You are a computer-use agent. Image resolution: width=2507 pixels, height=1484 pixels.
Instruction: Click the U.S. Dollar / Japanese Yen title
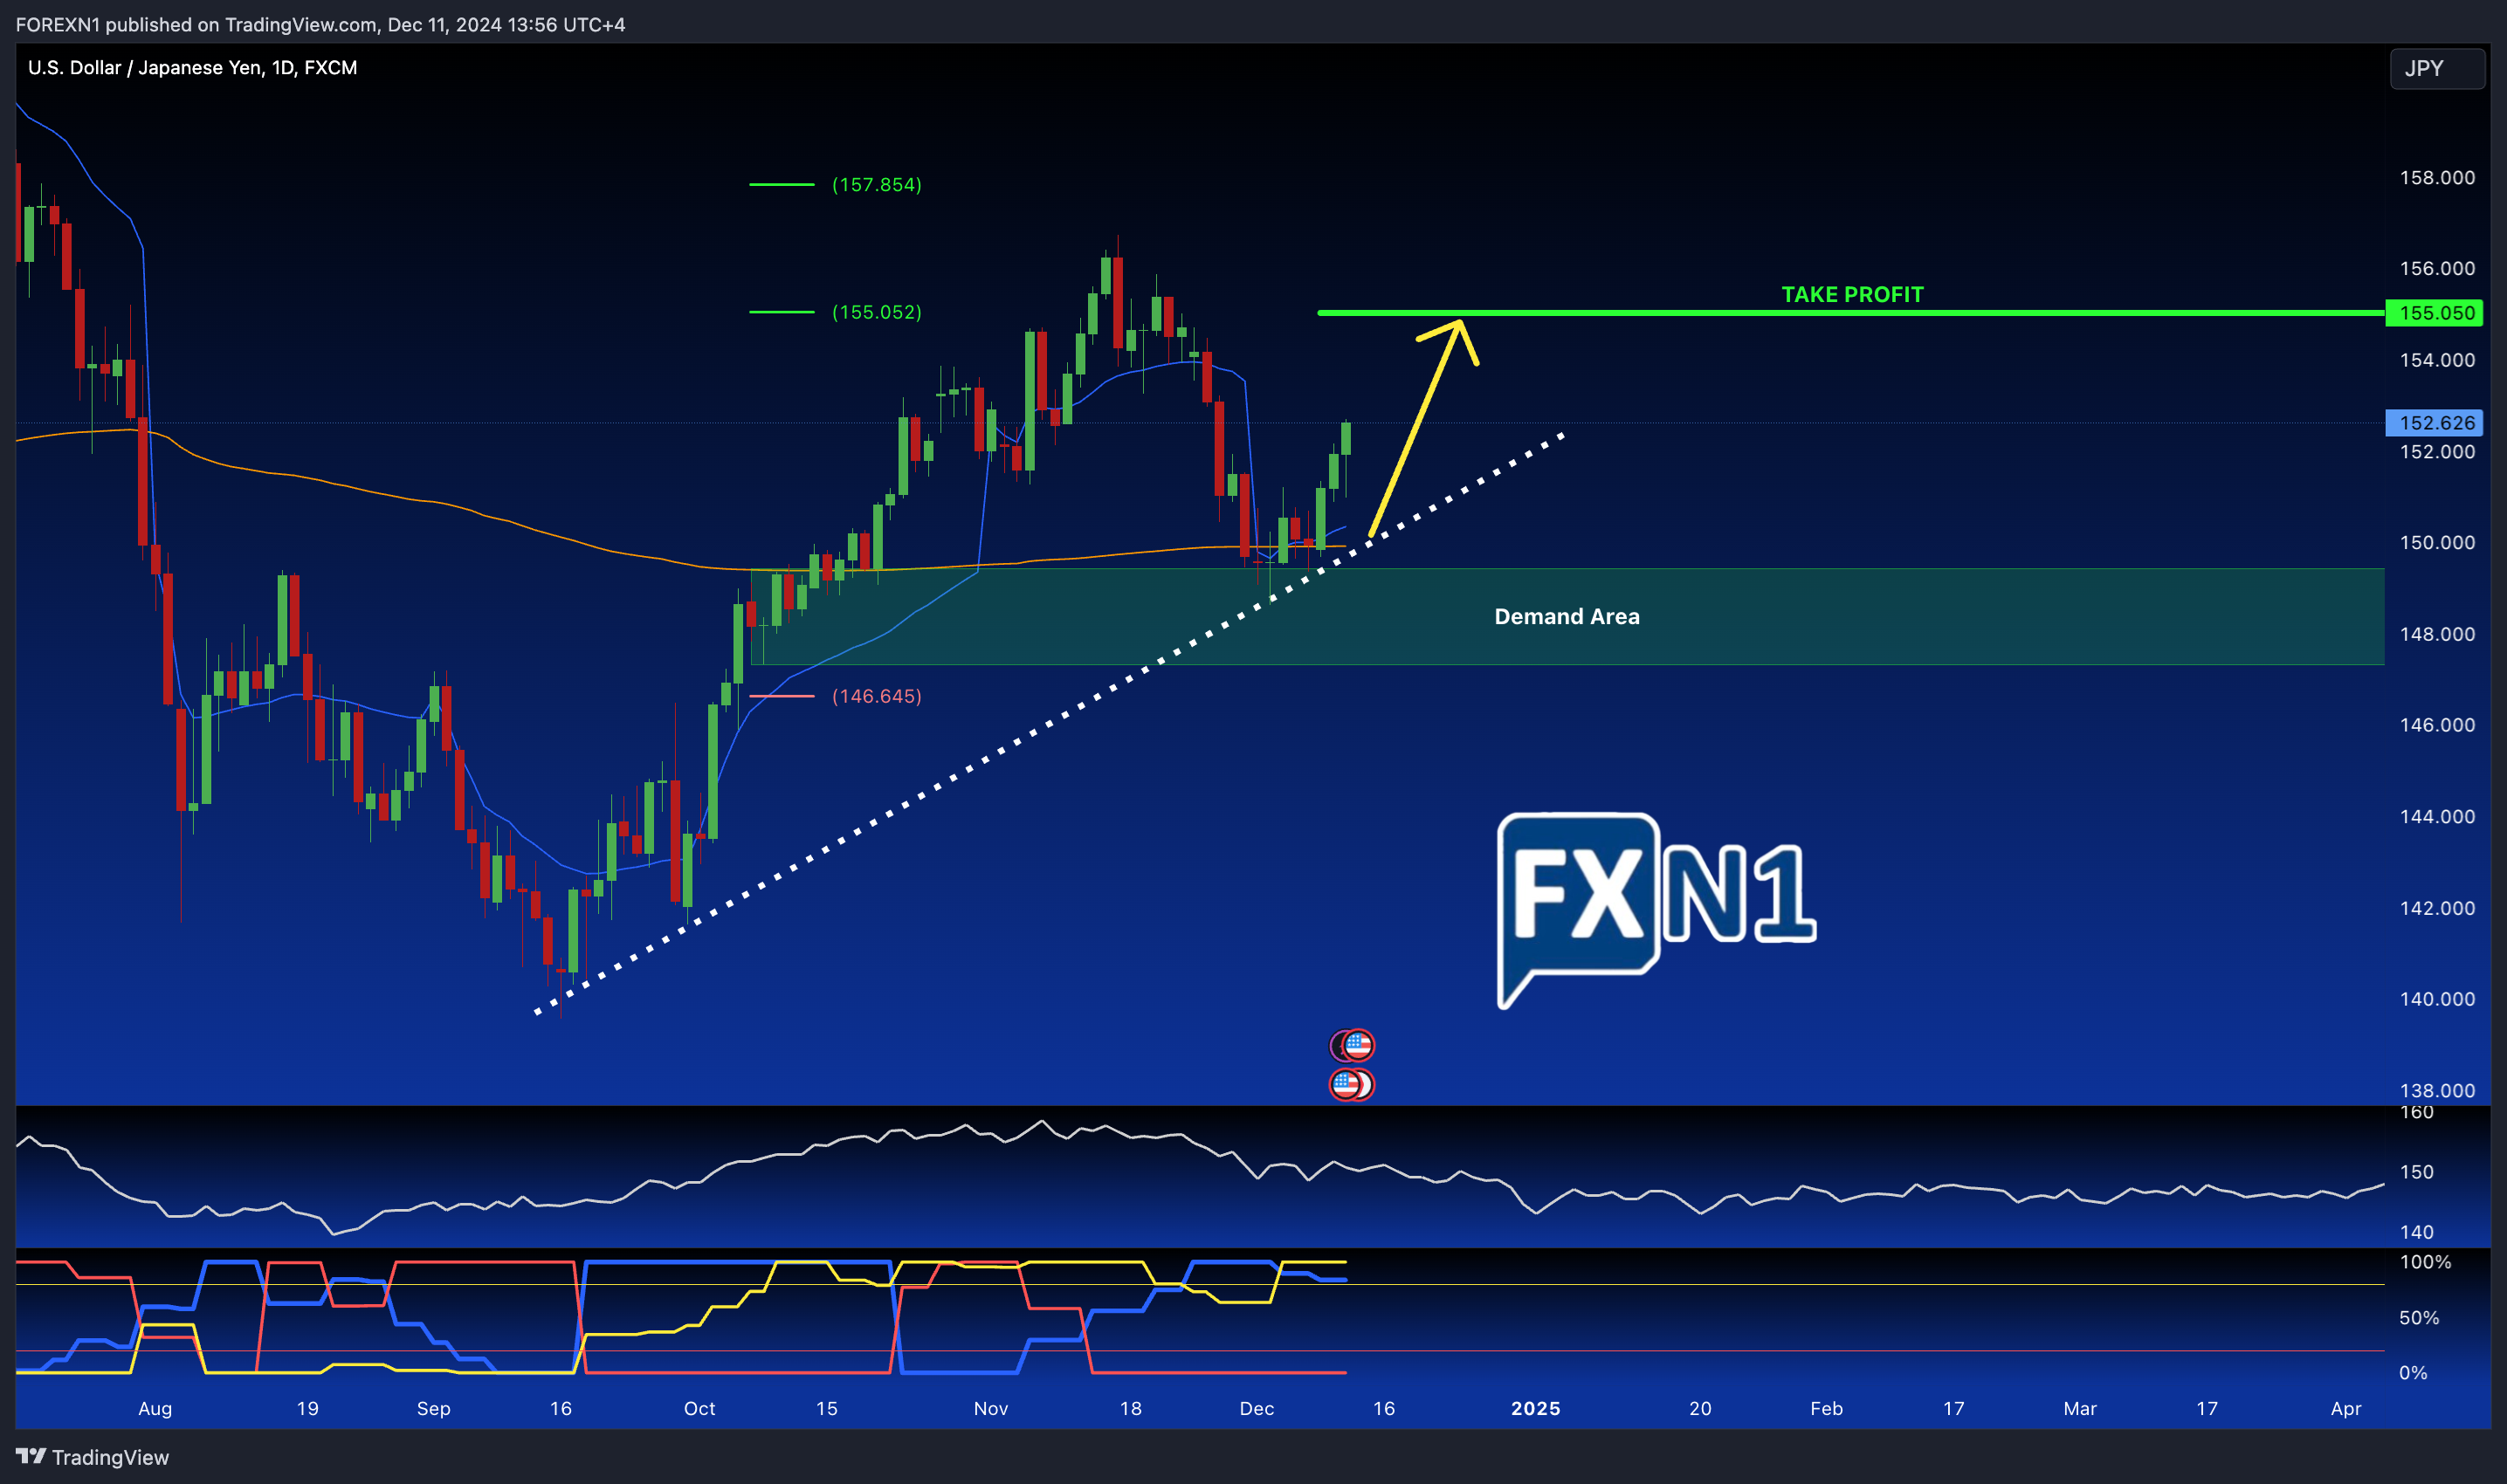(x=192, y=67)
